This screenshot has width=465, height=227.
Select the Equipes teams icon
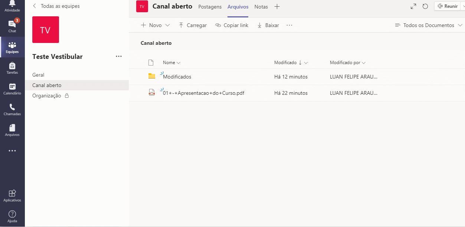pyautogui.click(x=12, y=47)
